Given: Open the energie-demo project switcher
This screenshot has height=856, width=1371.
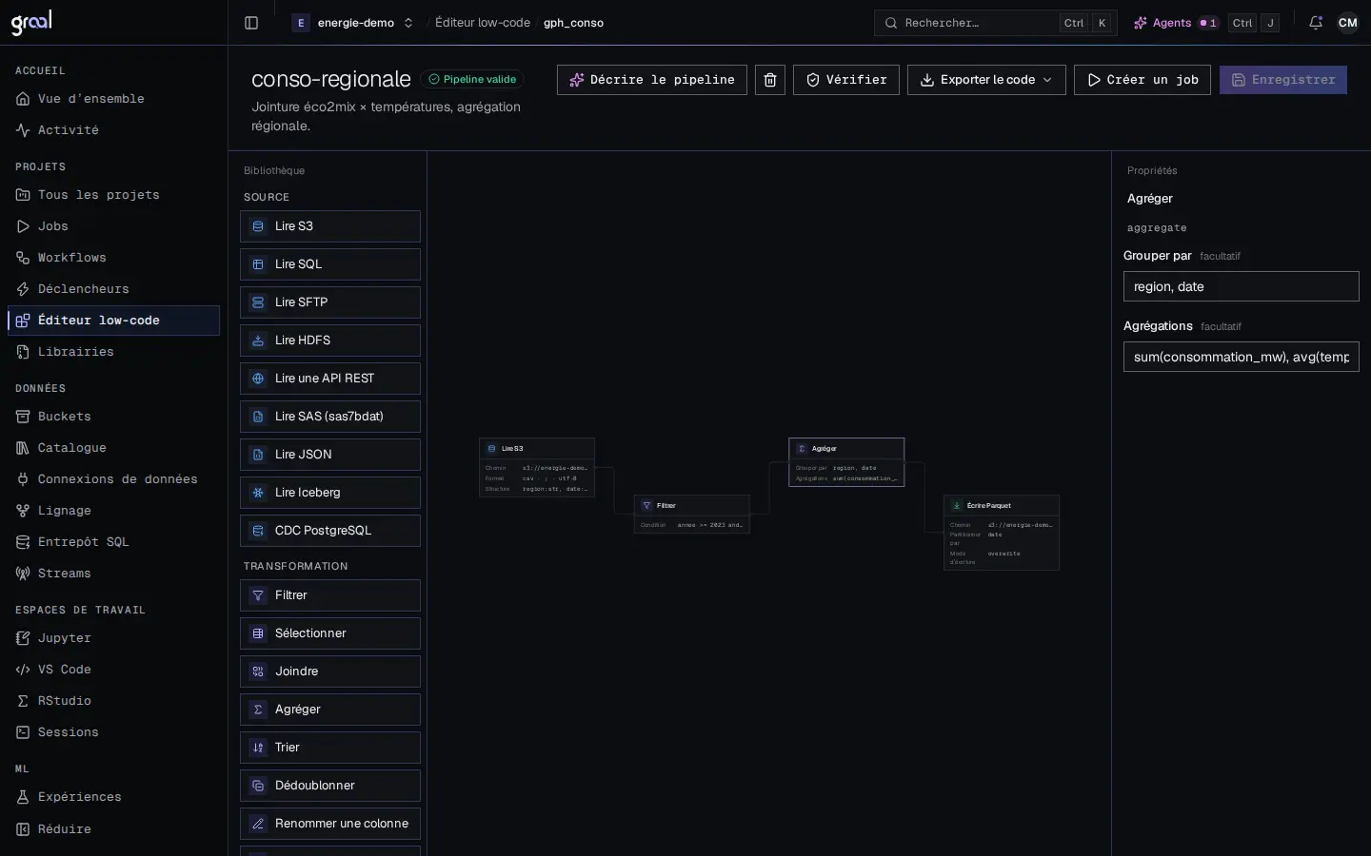Looking at the screenshot, I should point(353,23).
